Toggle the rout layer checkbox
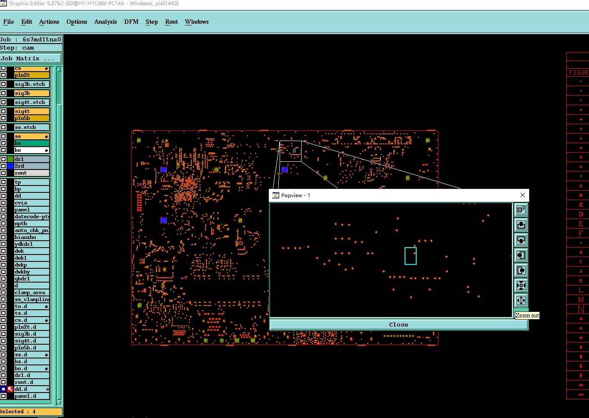This screenshot has height=418, width=589. (x=3, y=173)
